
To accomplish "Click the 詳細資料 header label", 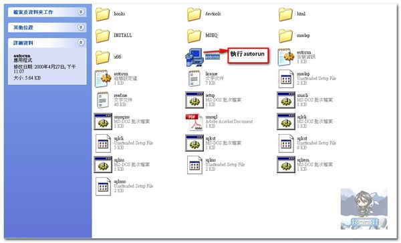I will [23, 43].
